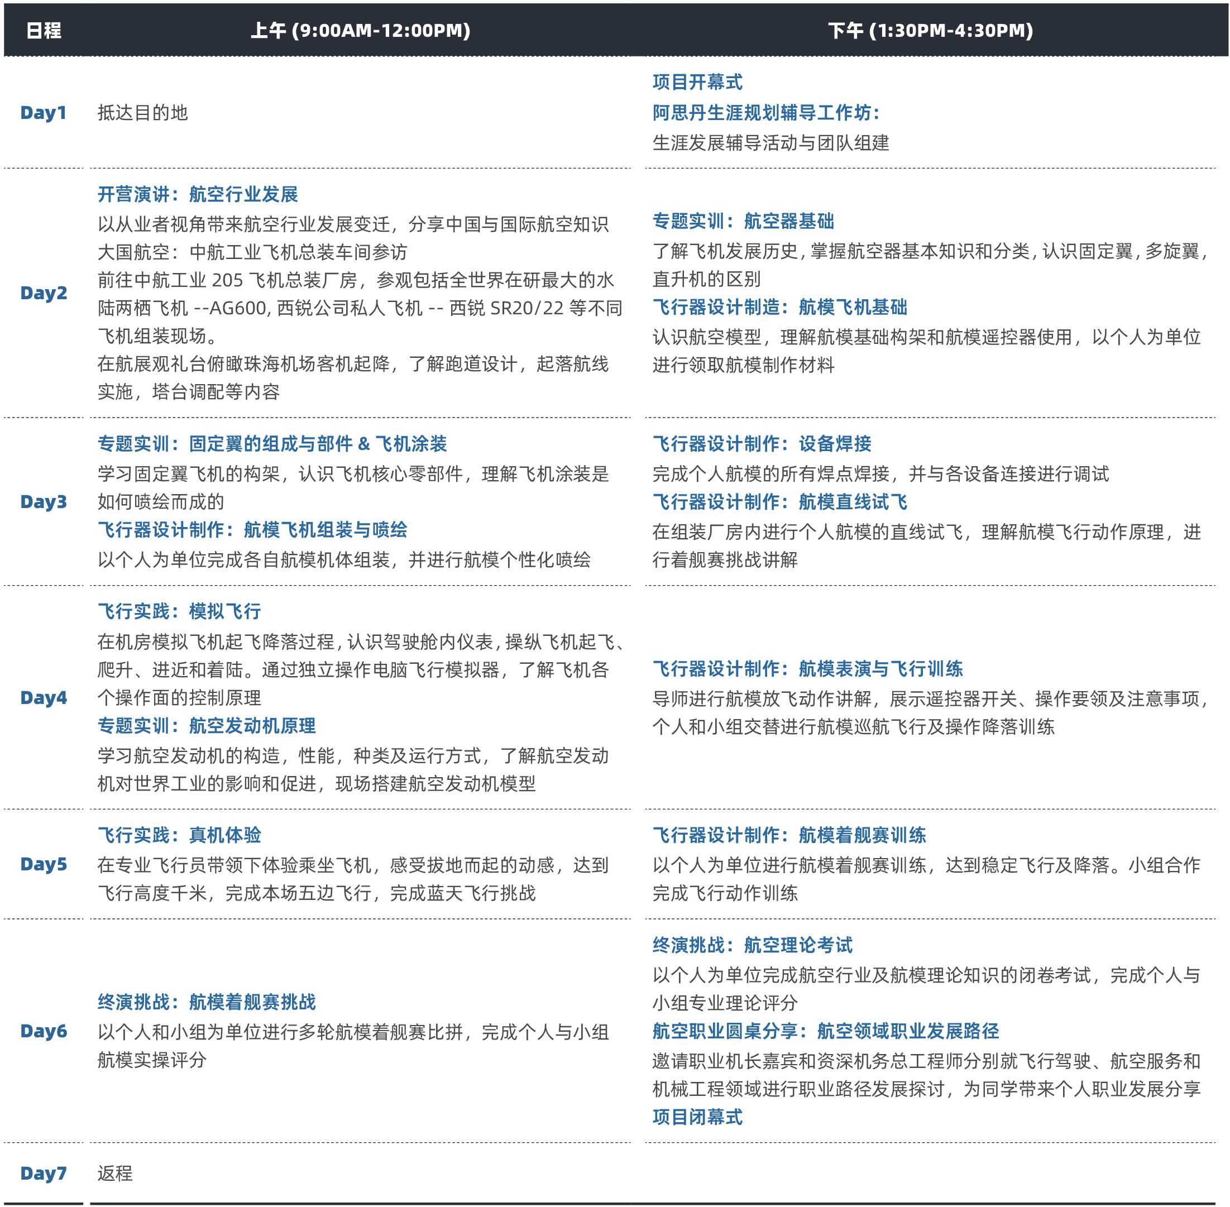Viewport: 1230px width, 1207px height.
Task: Click the 项目开幕式 heading
Action: coord(697,82)
